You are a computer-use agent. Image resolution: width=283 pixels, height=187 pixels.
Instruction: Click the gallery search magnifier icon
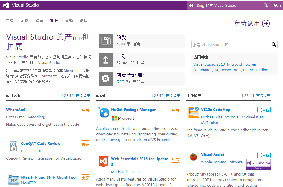click(x=274, y=44)
